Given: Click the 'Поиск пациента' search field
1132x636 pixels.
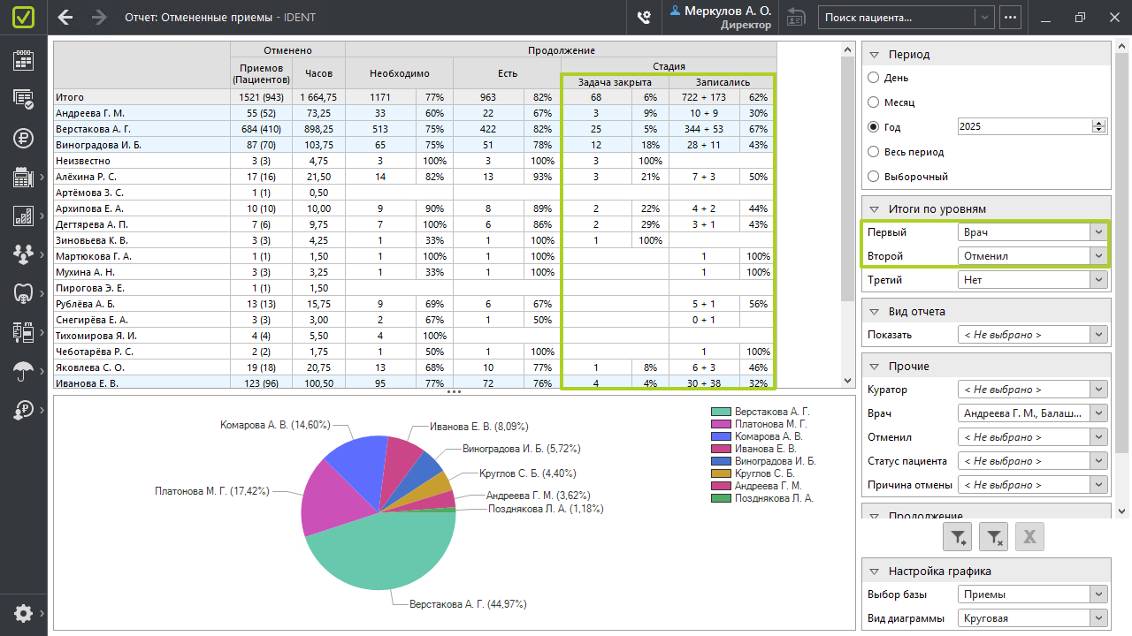Looking at the screenshot, I should coord(897,18).
